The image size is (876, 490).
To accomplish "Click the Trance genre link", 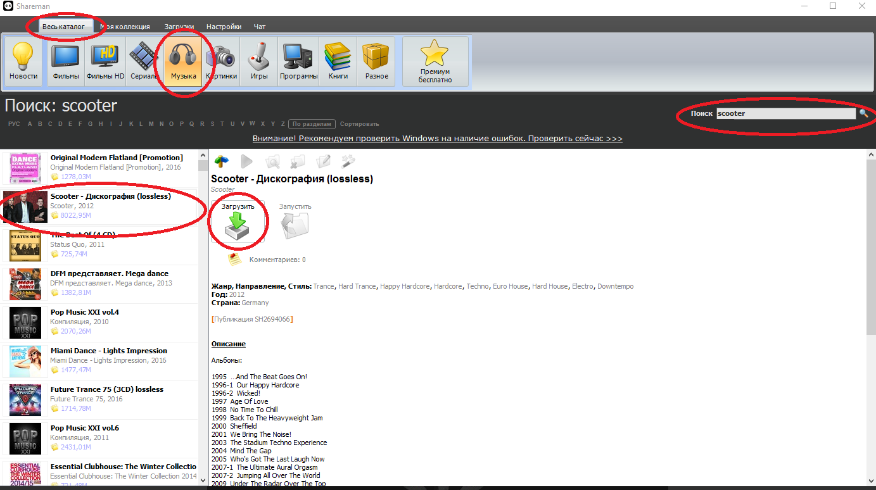I will [324, 286].
